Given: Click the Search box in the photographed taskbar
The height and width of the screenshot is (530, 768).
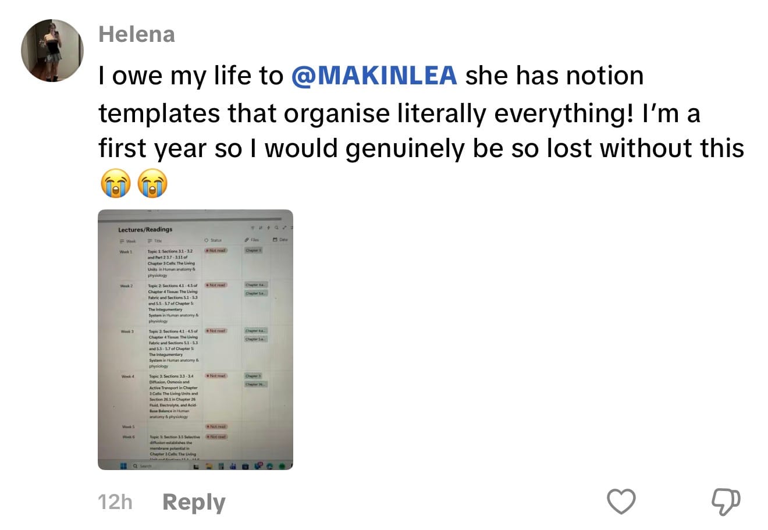Looking at the screenshot, I should pyautogui.click(x=144, y=466).
